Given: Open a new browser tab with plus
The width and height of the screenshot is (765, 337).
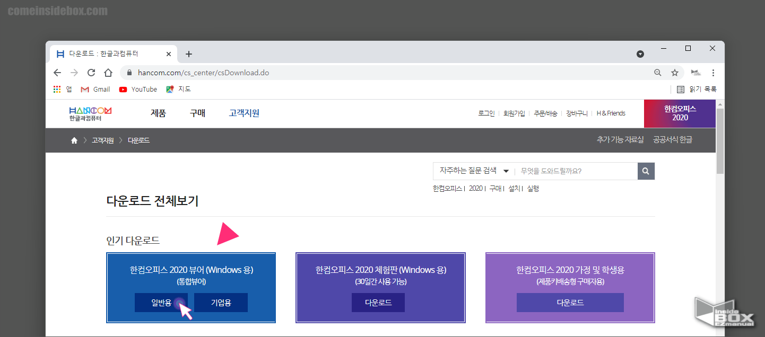Looking at the screenshot, I should click(x=189, y=54).
